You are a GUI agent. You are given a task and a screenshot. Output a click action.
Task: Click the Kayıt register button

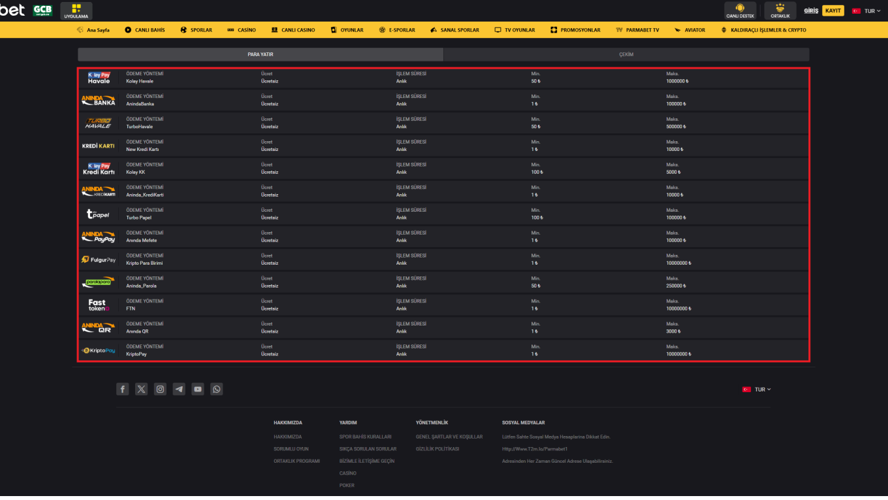coord(832,11)
